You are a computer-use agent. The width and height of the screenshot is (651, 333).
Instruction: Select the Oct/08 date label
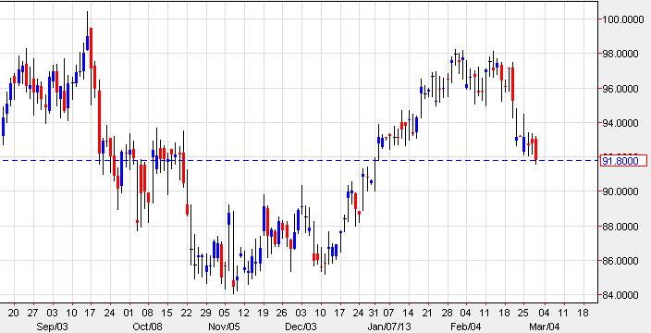(x=148, y=327)
